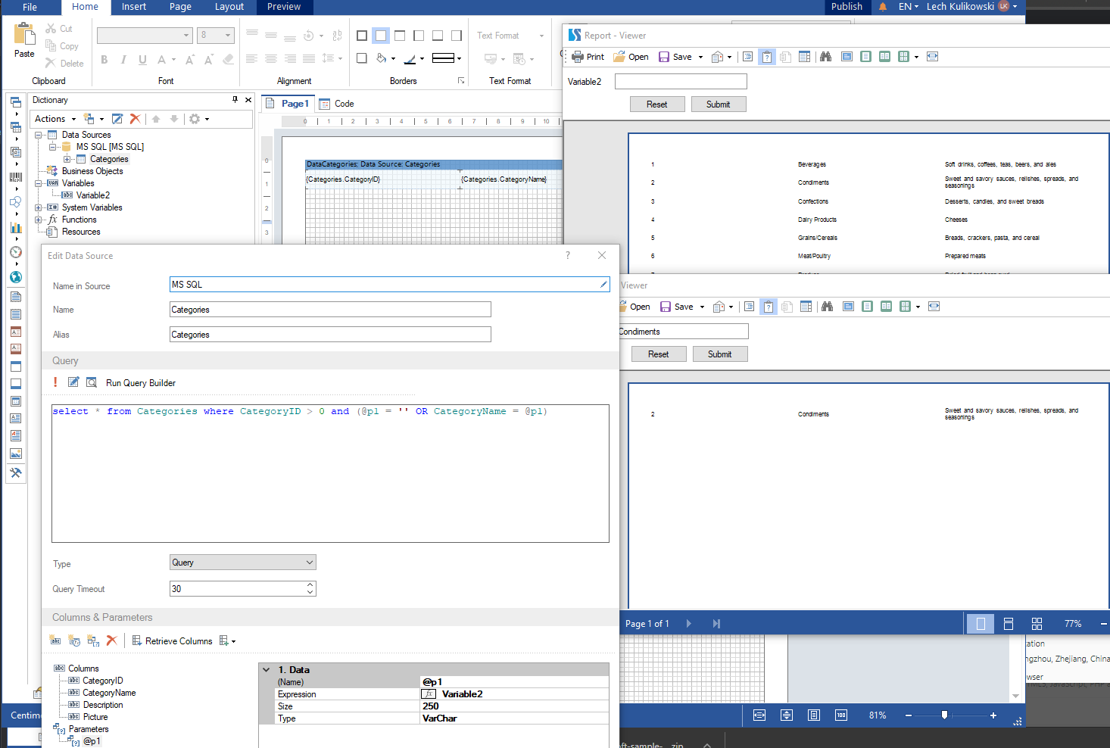The image size is (1110, 748).
Task: Toggle Underline formatting in the Font group
Action: click(x=142, y=60)
